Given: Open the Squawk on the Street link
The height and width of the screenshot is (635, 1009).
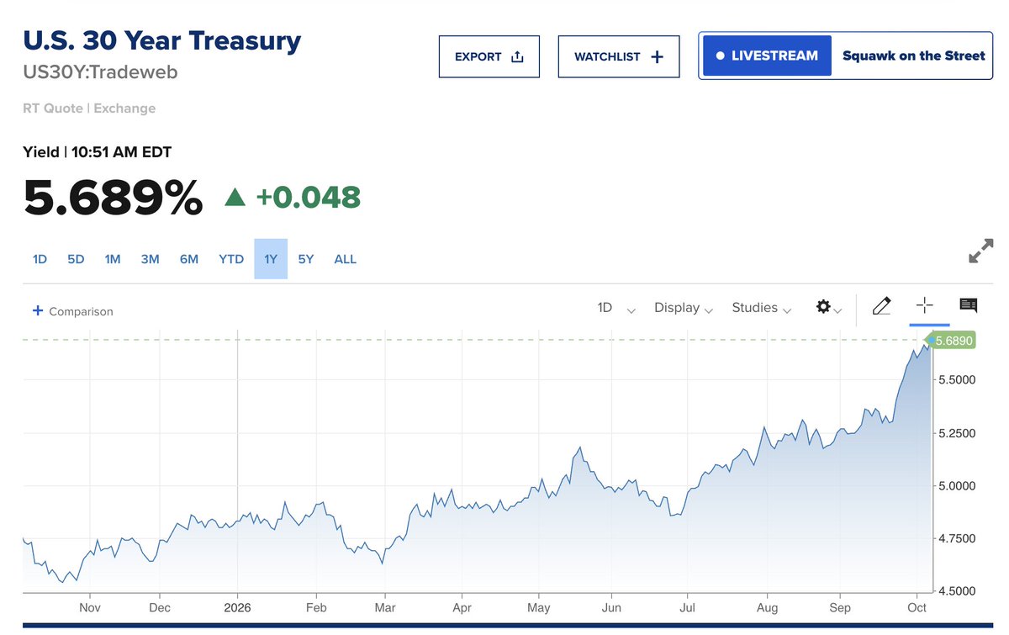Looking at the screenshot, I should tap(913, 56).
